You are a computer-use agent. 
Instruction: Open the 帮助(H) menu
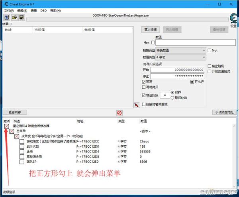click(55, 11)
